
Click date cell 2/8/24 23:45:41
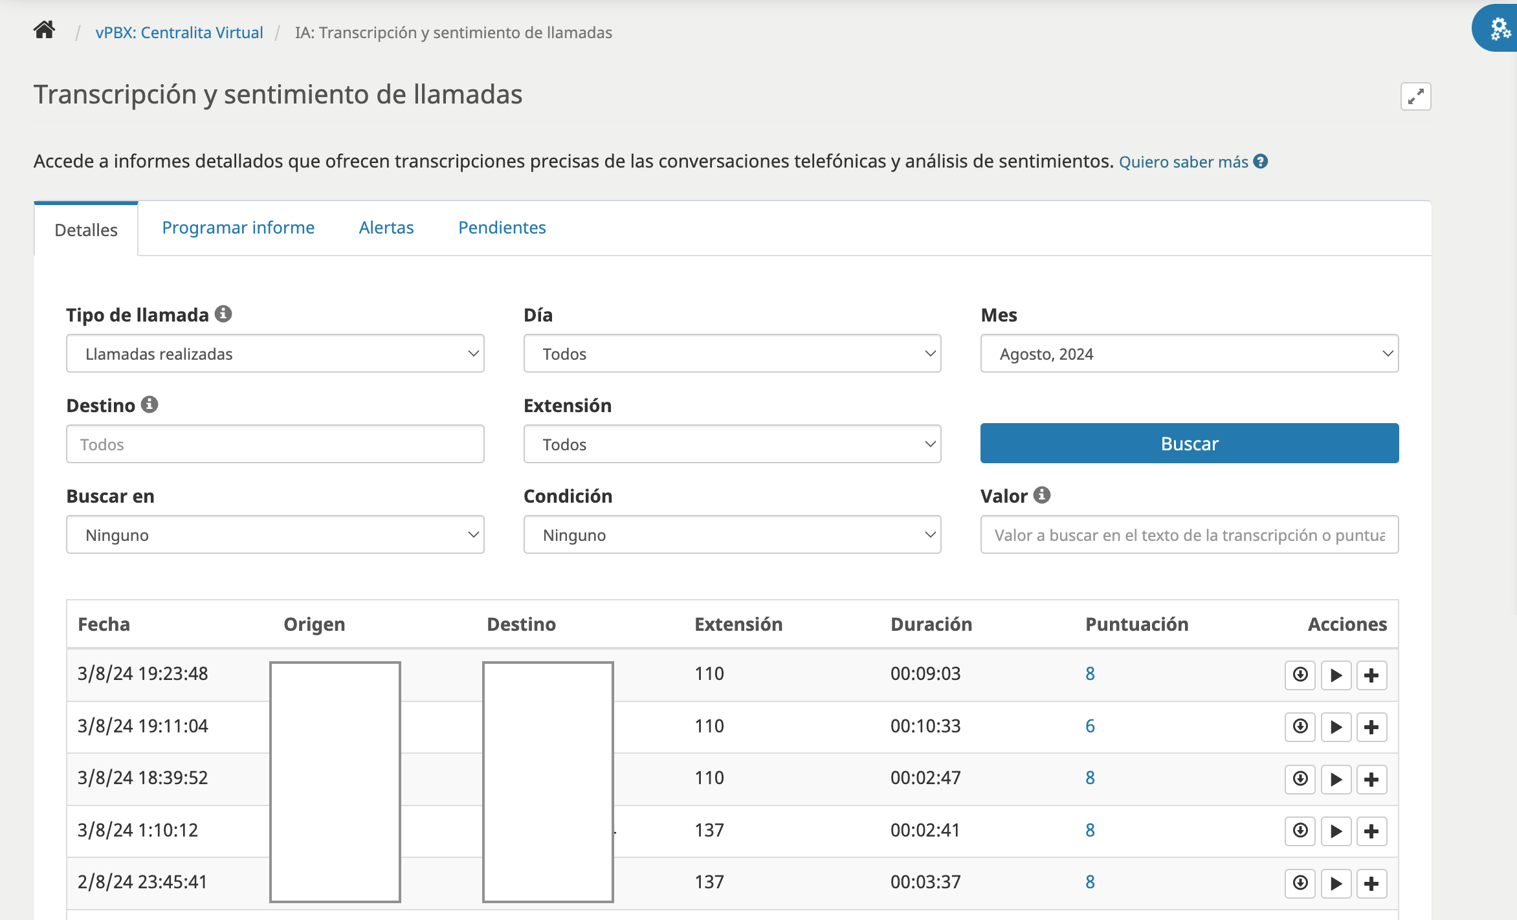(x=142, y=882)
